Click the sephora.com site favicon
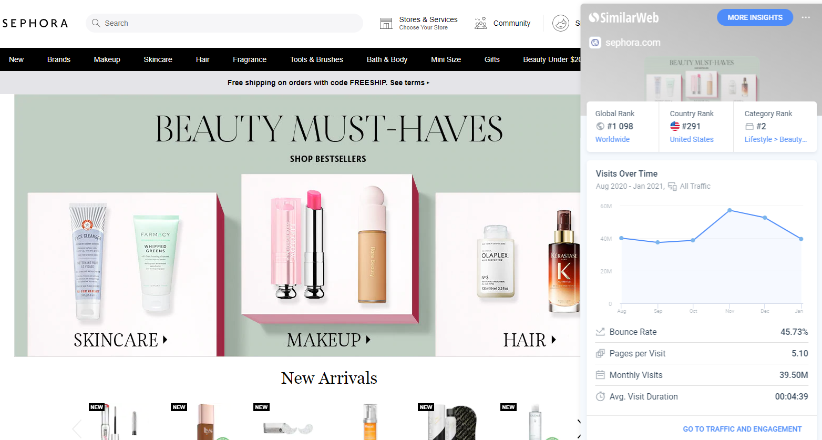 [595, 43]
